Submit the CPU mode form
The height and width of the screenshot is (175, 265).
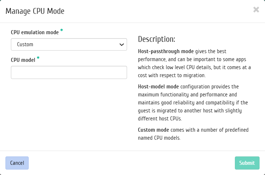[x=247, y=163]
